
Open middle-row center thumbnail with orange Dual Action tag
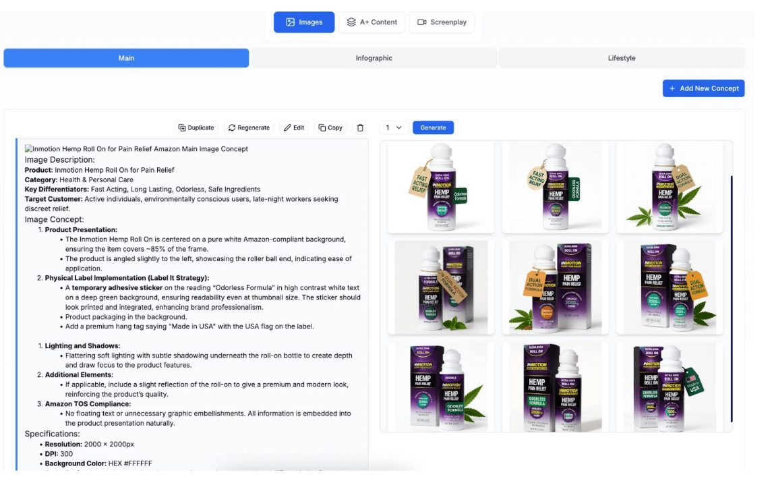[555, 287]
